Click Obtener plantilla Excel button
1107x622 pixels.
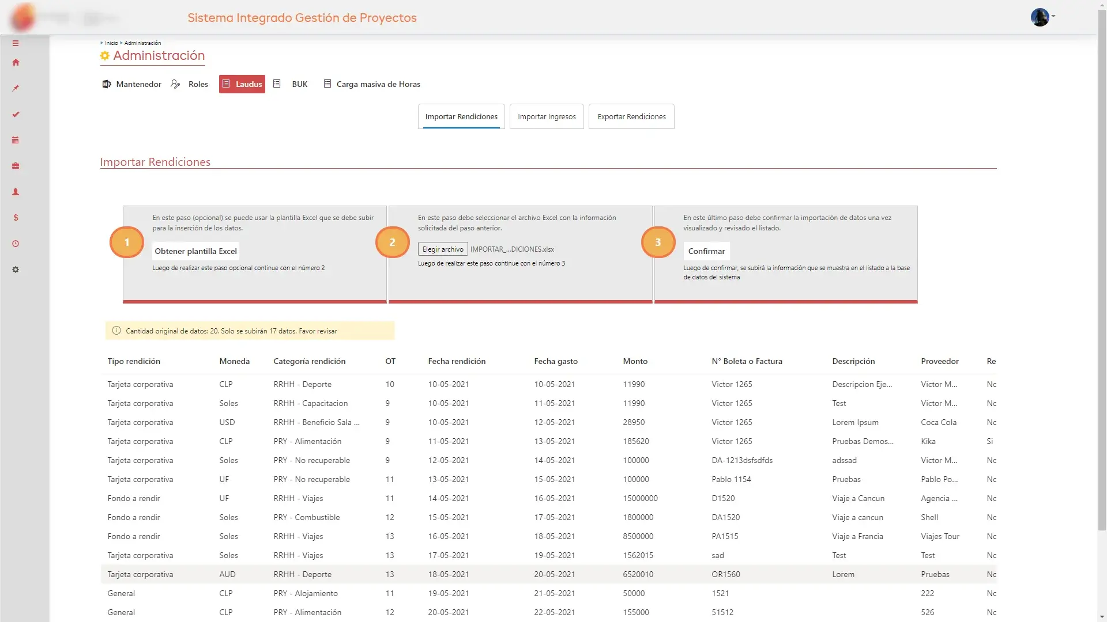point(195,251)
